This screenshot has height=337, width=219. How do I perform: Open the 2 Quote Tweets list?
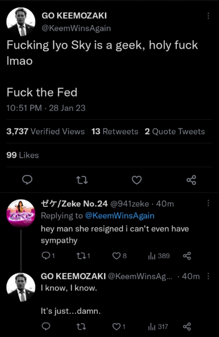click(x=175, y=132)
